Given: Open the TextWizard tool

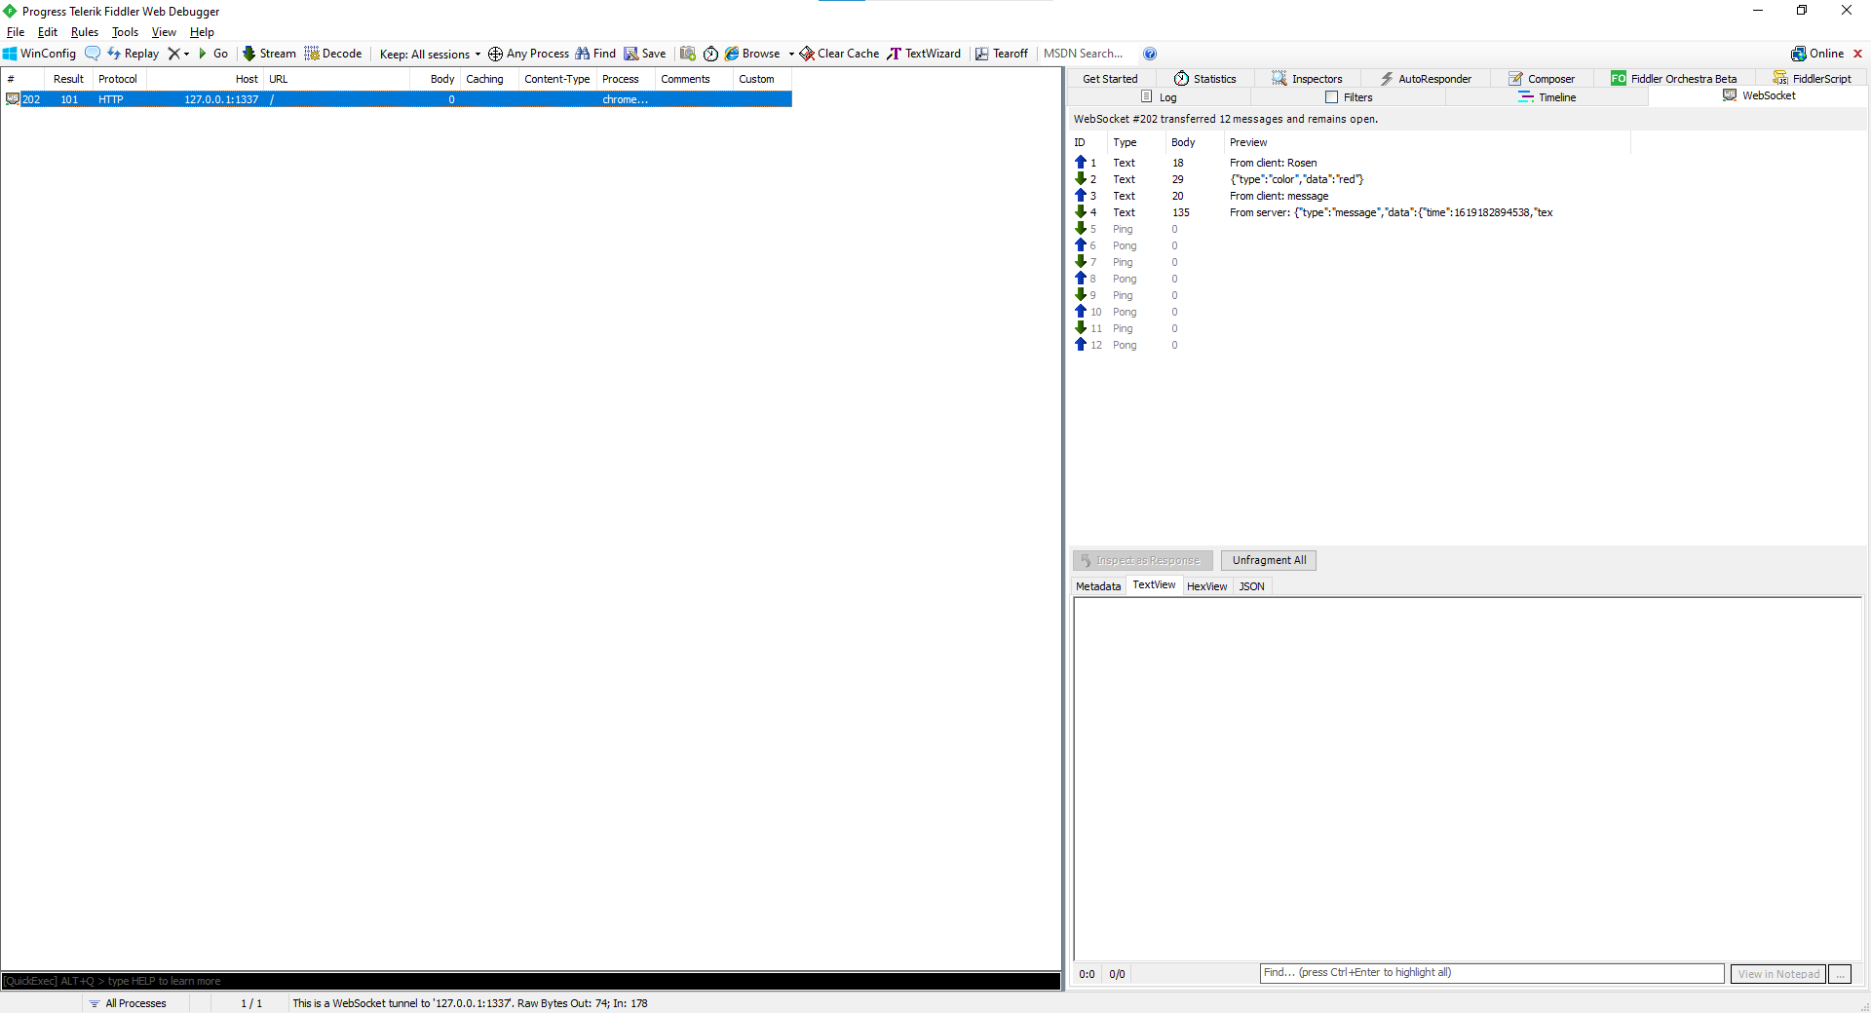Looking at the screenshot, I should (924, 54).
